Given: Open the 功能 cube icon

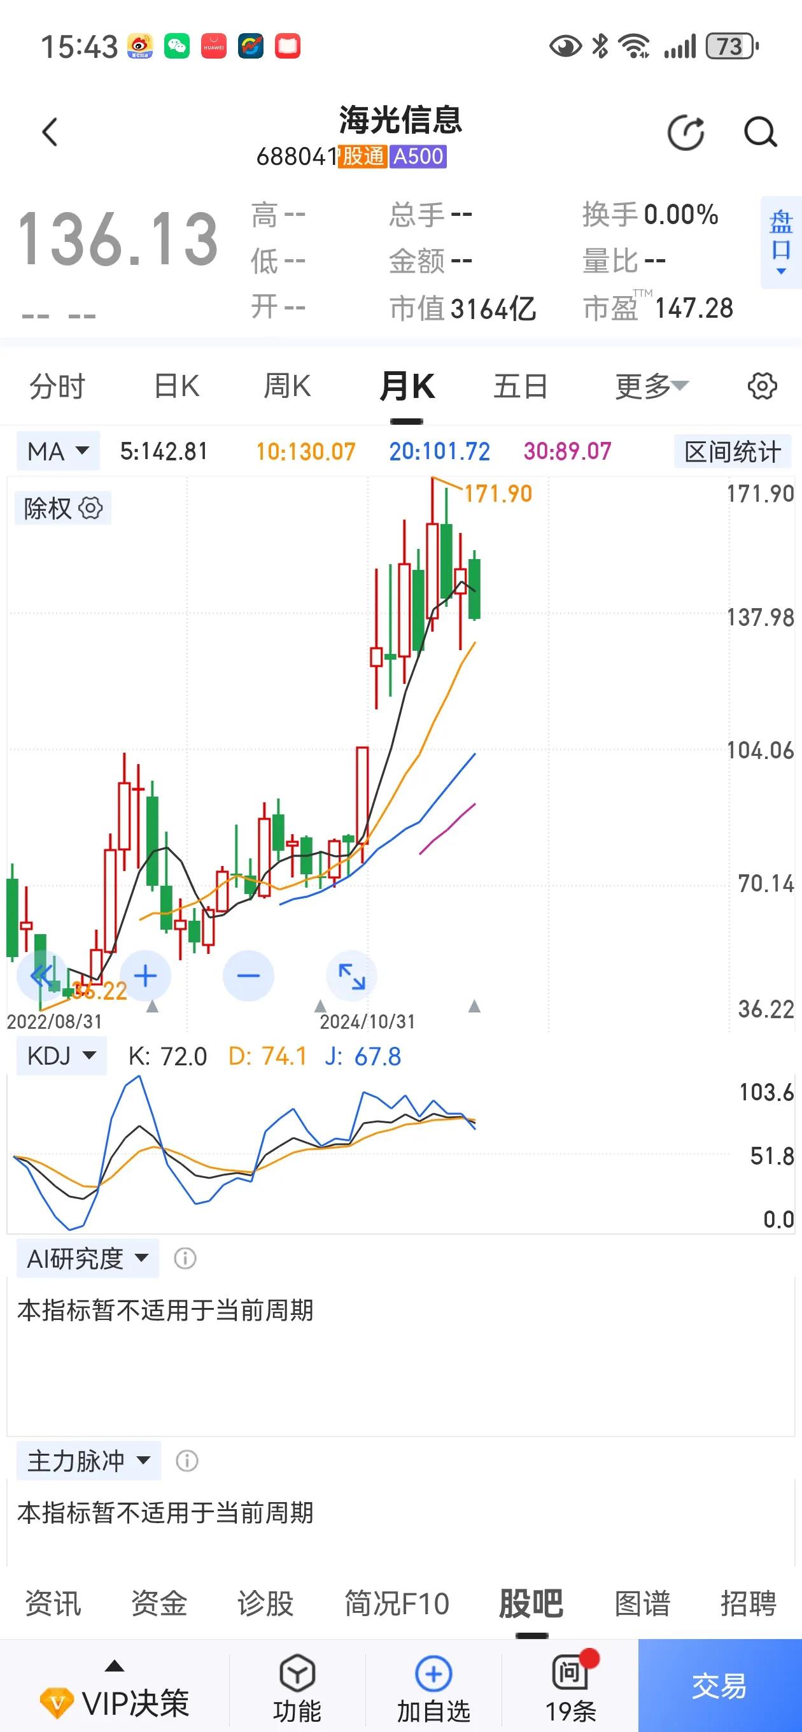Looking at the screenshot, I should coord(297,1674).
